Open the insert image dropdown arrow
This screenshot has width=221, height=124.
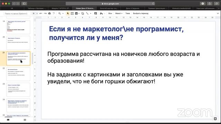pos(79,13)
